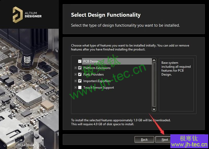209x149 pixels.
Task: Click the feature list scroll up arrow
Action: click(x=154, y=60)
